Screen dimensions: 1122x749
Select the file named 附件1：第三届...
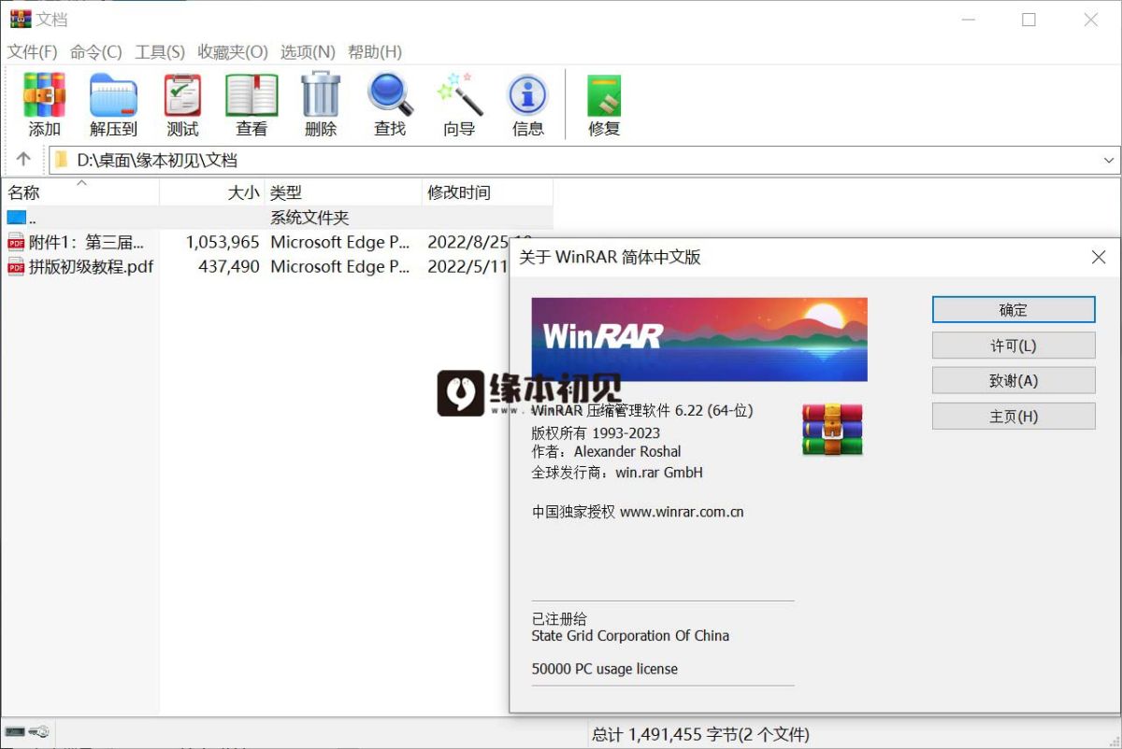87,242
